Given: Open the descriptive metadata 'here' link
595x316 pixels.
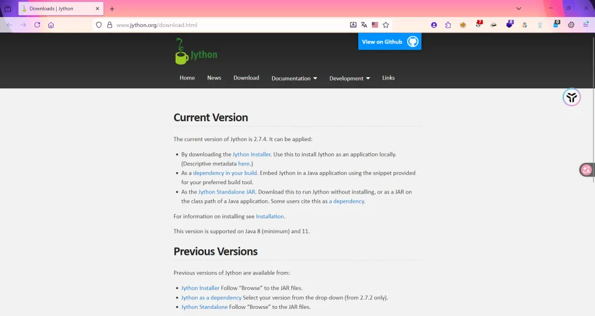Looking at the screenshot, I should pos(244,164).
